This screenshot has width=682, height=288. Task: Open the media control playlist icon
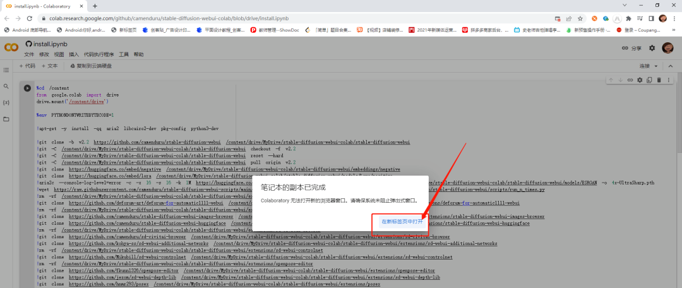pyautogui.click(x=640, y=19)
